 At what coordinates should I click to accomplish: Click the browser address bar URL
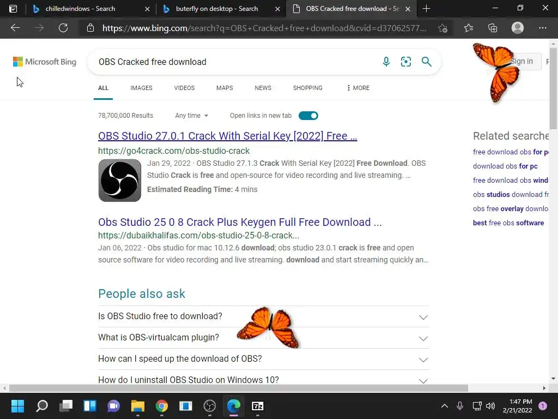click(x=264, y=28)
